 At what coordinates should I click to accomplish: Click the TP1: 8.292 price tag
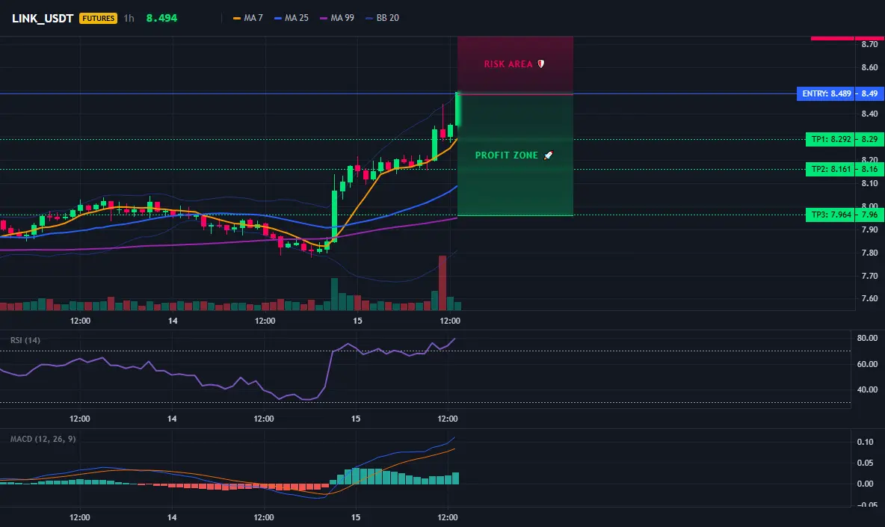tap(830, 139)
